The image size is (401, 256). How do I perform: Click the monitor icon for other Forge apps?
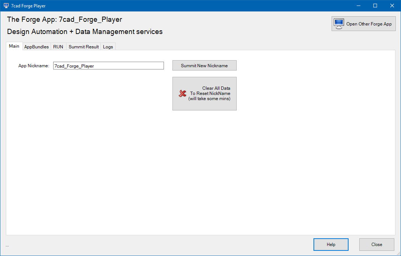[x=339, y=24]
